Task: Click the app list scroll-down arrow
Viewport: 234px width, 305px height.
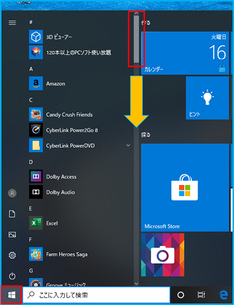Action: click(x=136, y=283)
